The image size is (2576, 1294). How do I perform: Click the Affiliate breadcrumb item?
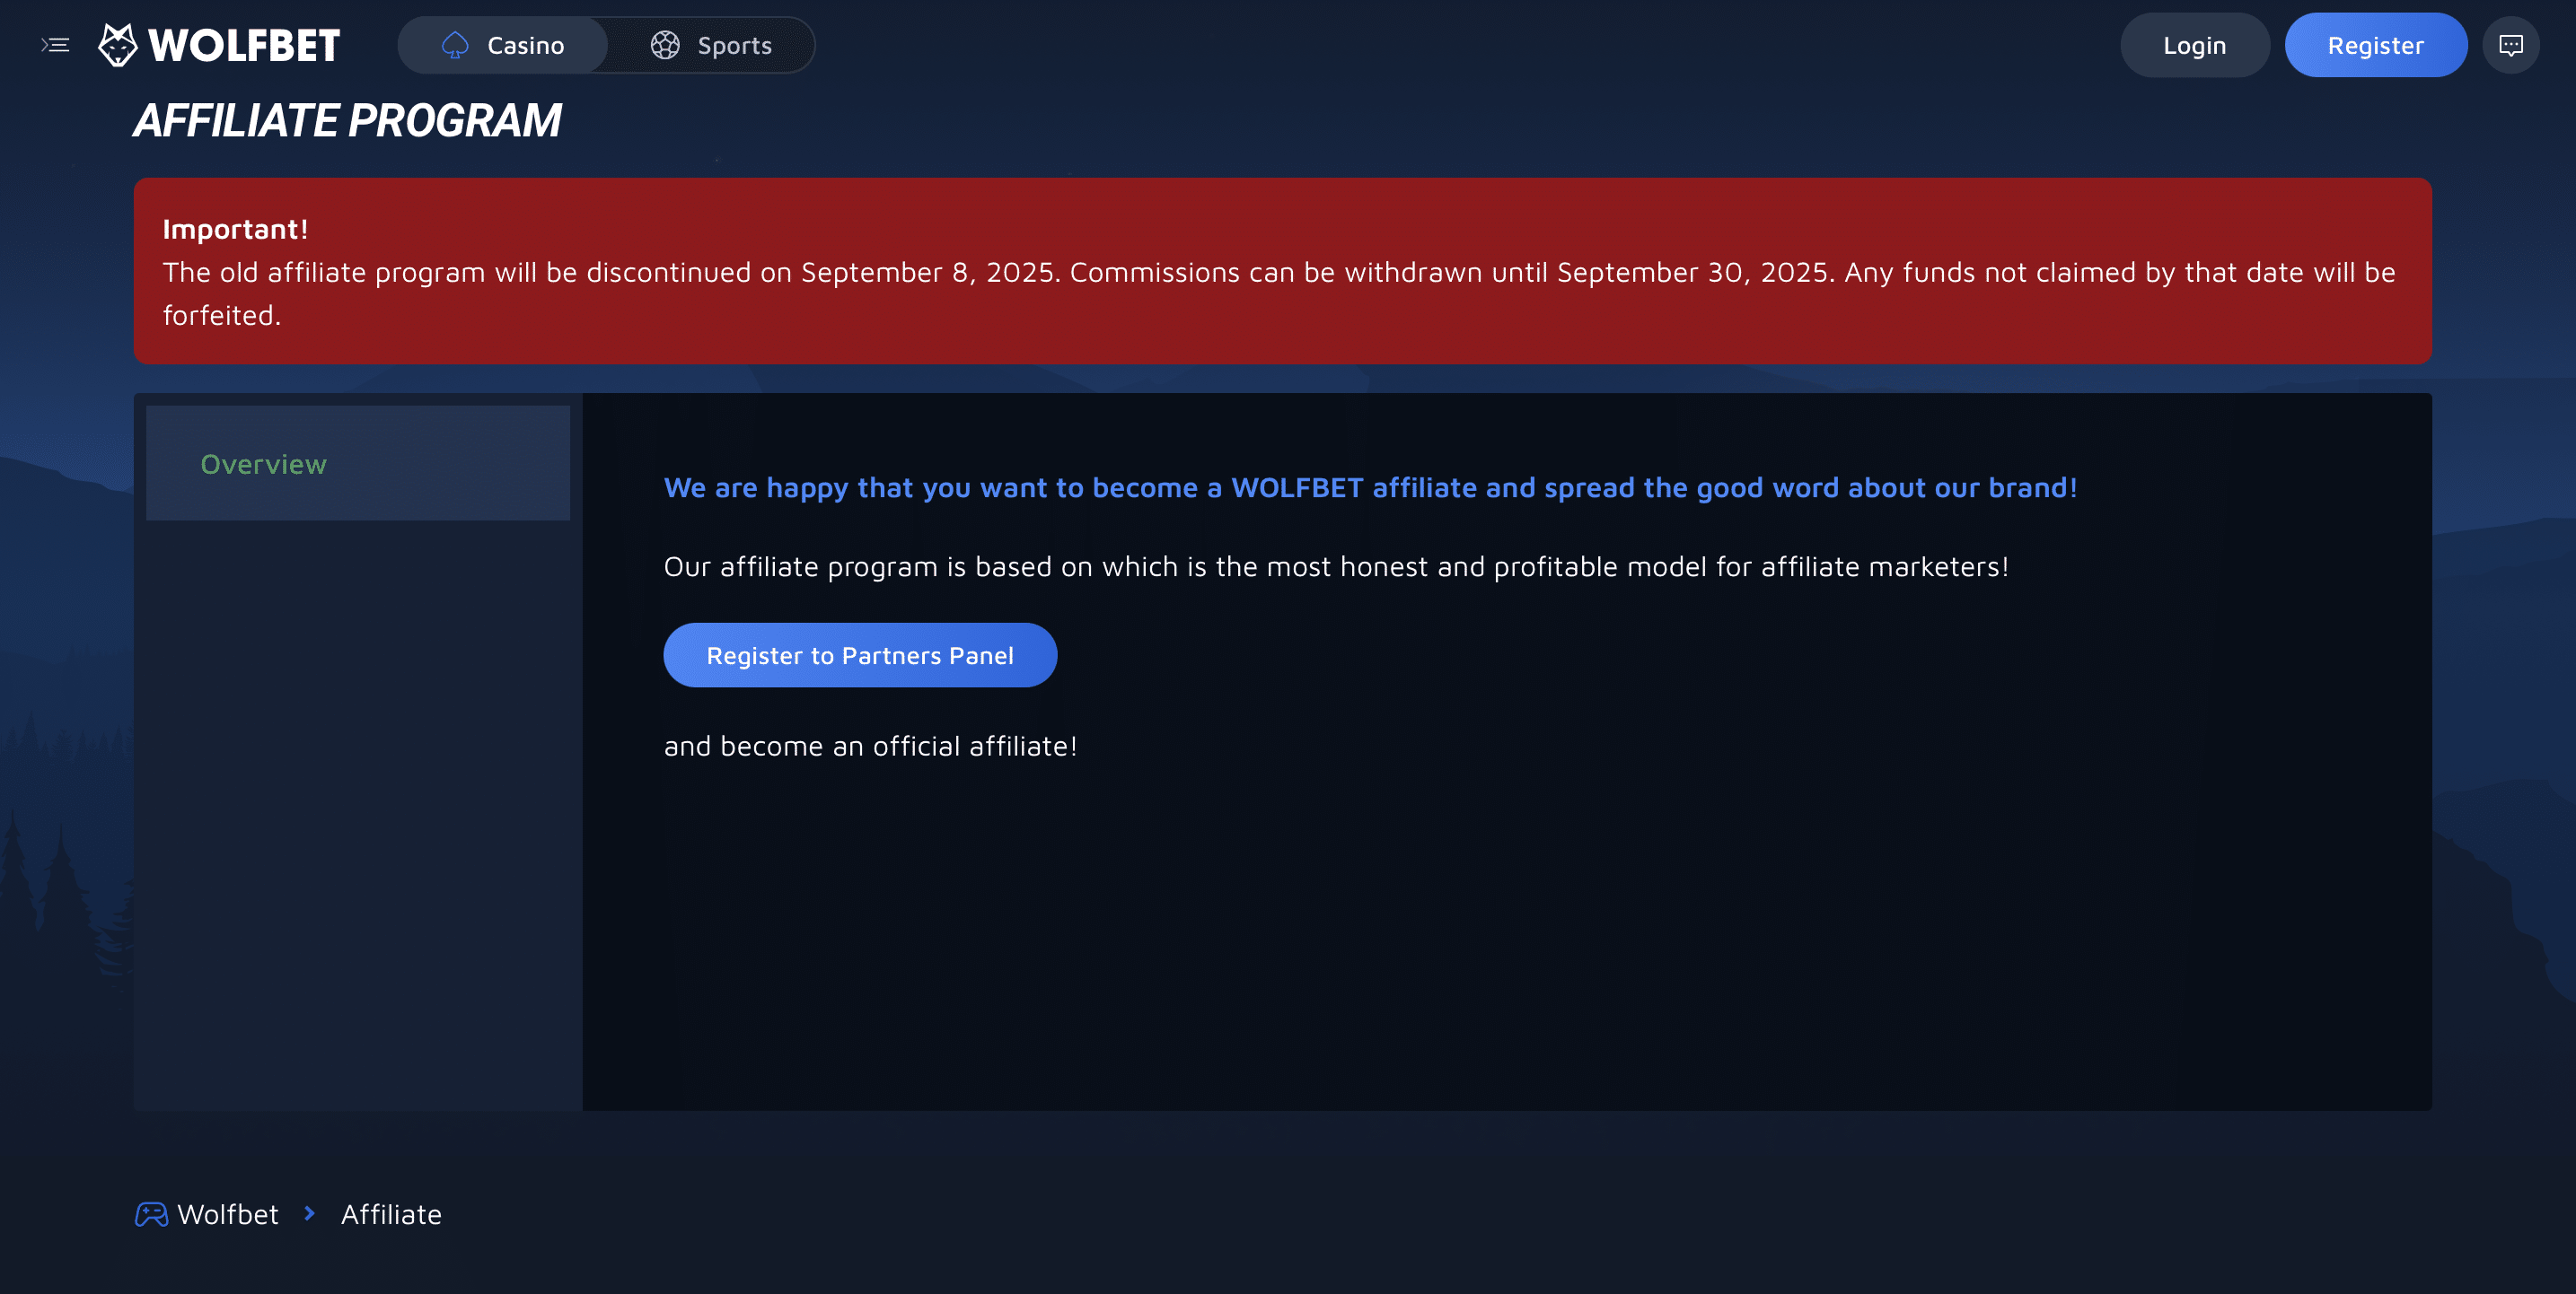[x=391, y=1214]
